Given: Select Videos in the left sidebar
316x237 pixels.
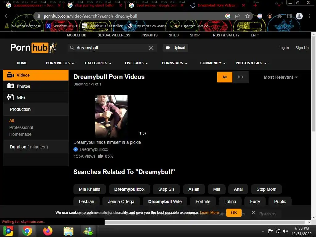Looking at the screenshot, I should (36, 75).
